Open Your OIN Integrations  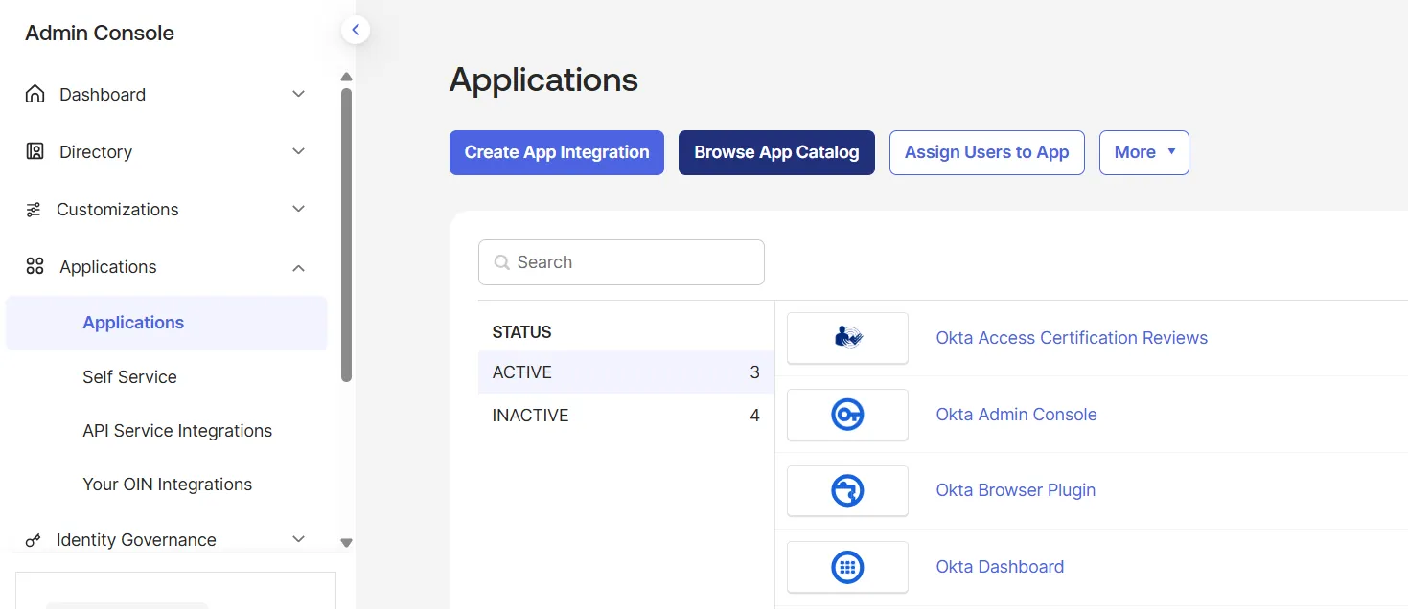pos(168,485)
